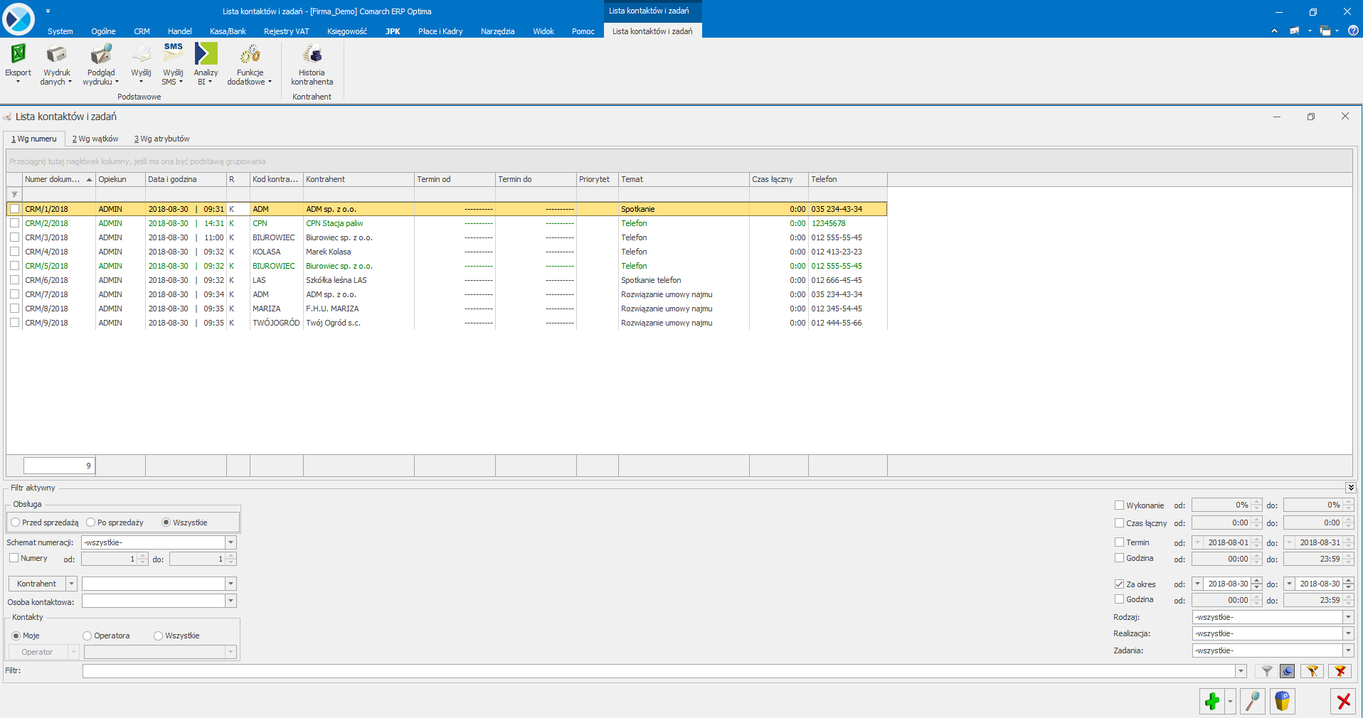1363x718 pixels.
Task: Click the magnifying glass edit icon
Action: (1252, 702)
